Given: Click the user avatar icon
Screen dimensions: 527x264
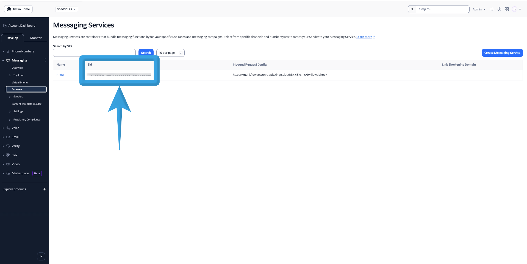Looking at the screenshot, I should click(515, 9).
